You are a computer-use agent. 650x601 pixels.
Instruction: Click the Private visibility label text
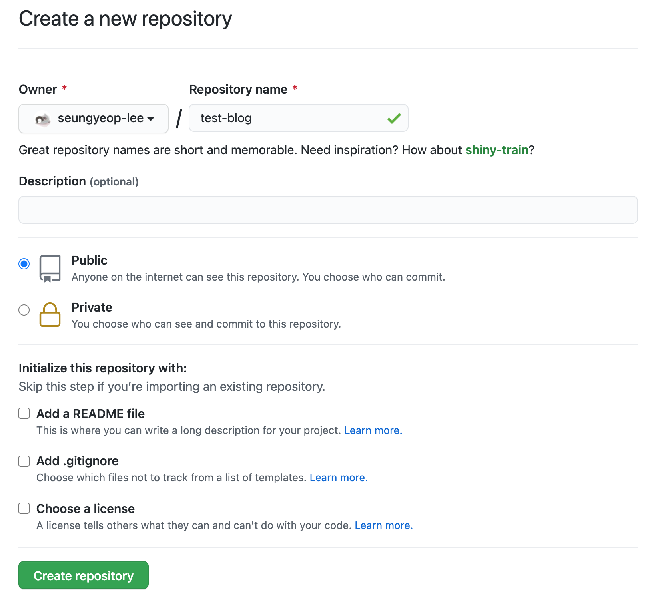click(x=92, y=308)
